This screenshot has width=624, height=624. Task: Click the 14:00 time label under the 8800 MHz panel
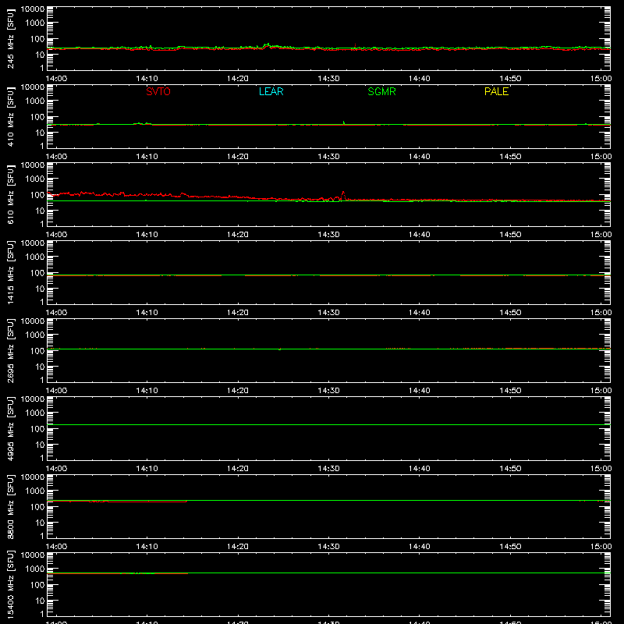point(56,547)
